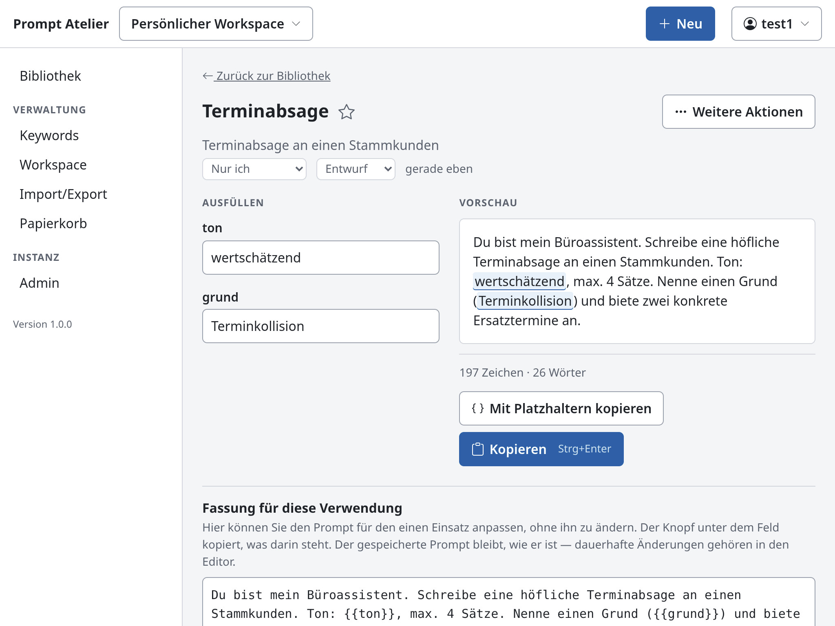Click the Version 1.0.0 label
The height and width of the screenshot is (626, 835).
coord(42,324)
